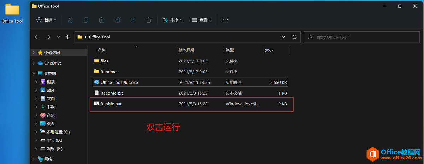Select 此电脑 in navigation pane
The height and width of the screenshot is (164, 424).
50,73
